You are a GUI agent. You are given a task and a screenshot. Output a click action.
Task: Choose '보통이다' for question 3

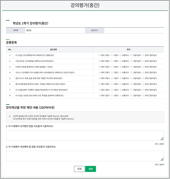(121, 67)
